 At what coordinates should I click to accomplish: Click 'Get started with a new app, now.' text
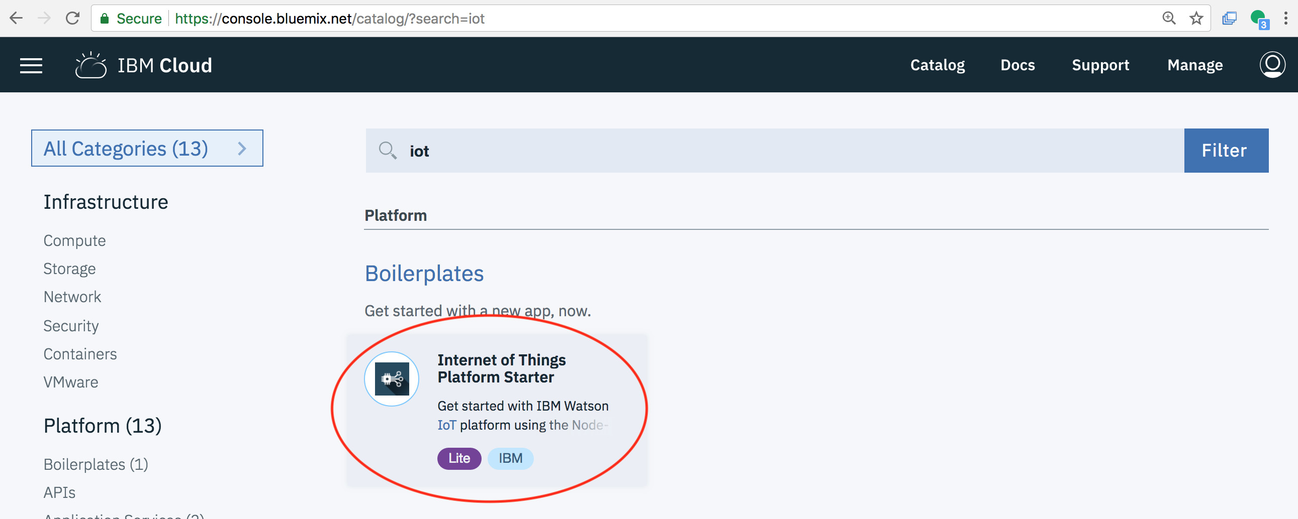[478, 310]
